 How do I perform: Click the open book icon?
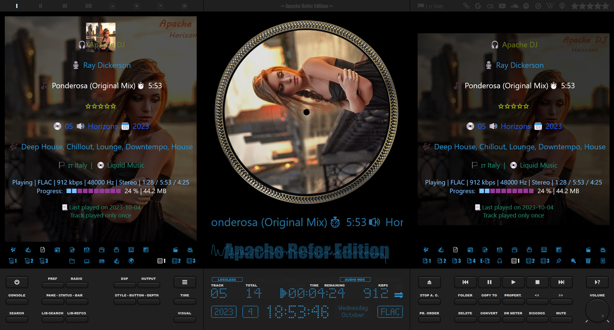pos(87,261)
